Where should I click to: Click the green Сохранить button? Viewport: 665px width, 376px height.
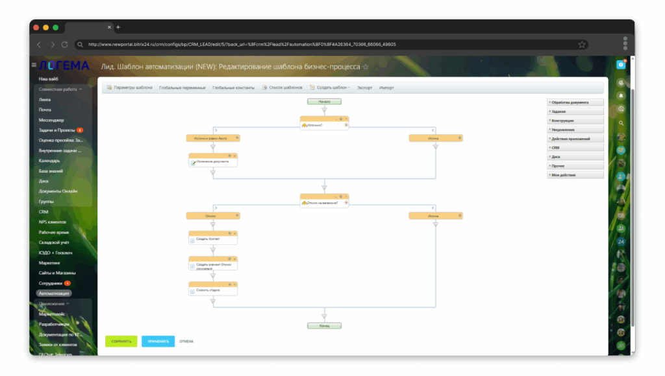tap(121, 341)
